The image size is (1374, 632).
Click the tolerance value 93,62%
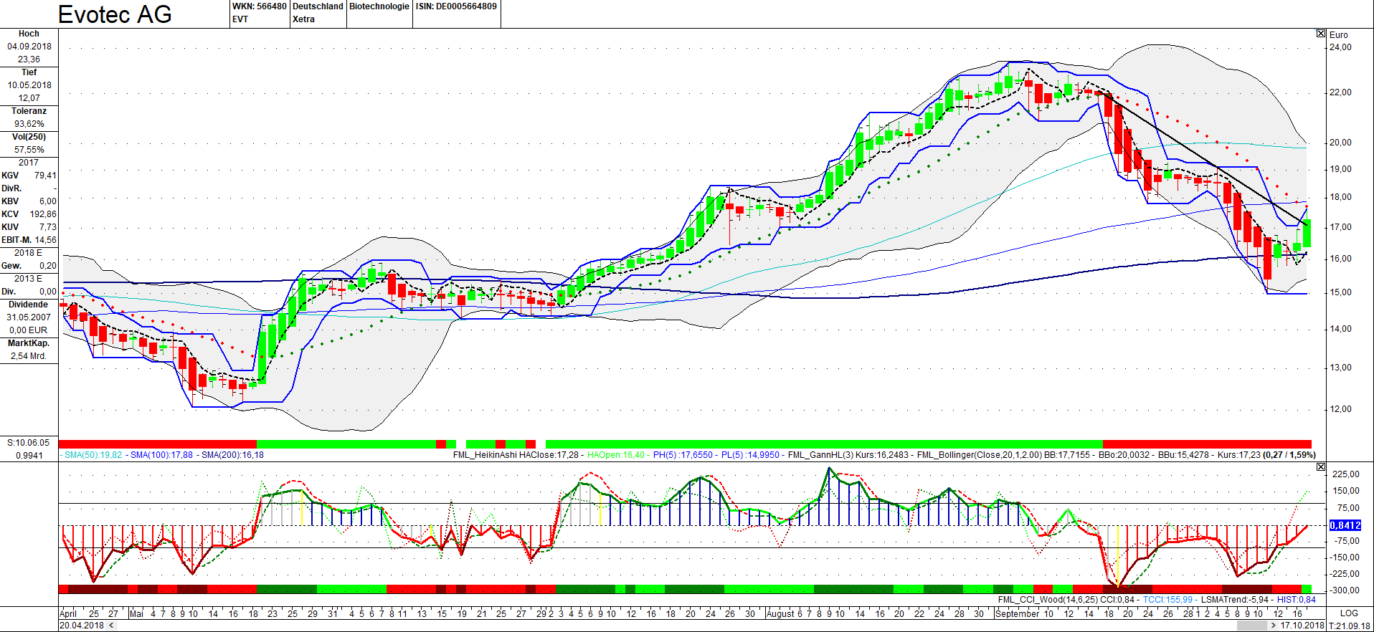click(x=29, y=124)
